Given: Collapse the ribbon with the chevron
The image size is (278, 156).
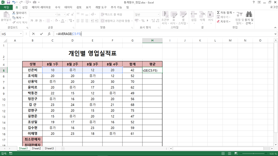Looking at the screenshot, I should (275, 27).
